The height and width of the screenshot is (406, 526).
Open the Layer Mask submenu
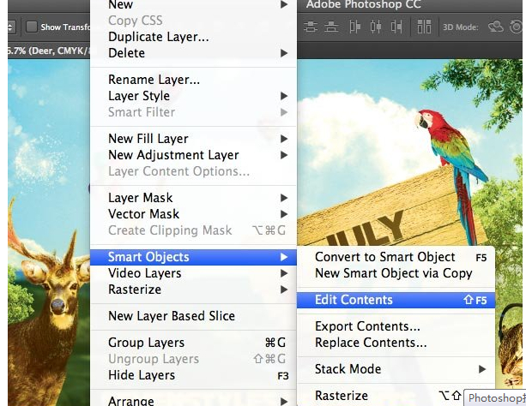click(x=193, y=198)
